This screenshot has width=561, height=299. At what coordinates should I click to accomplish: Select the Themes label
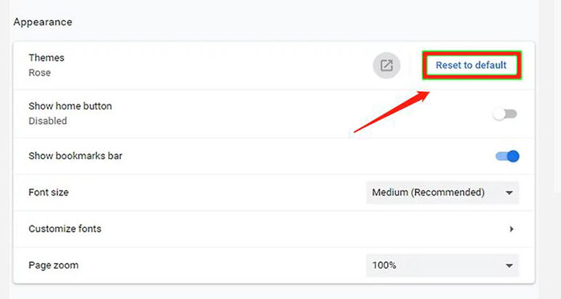[x=46, y=58]
